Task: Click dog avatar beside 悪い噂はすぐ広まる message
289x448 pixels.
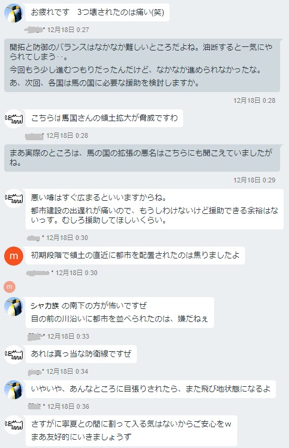Action: coord(14,198)
